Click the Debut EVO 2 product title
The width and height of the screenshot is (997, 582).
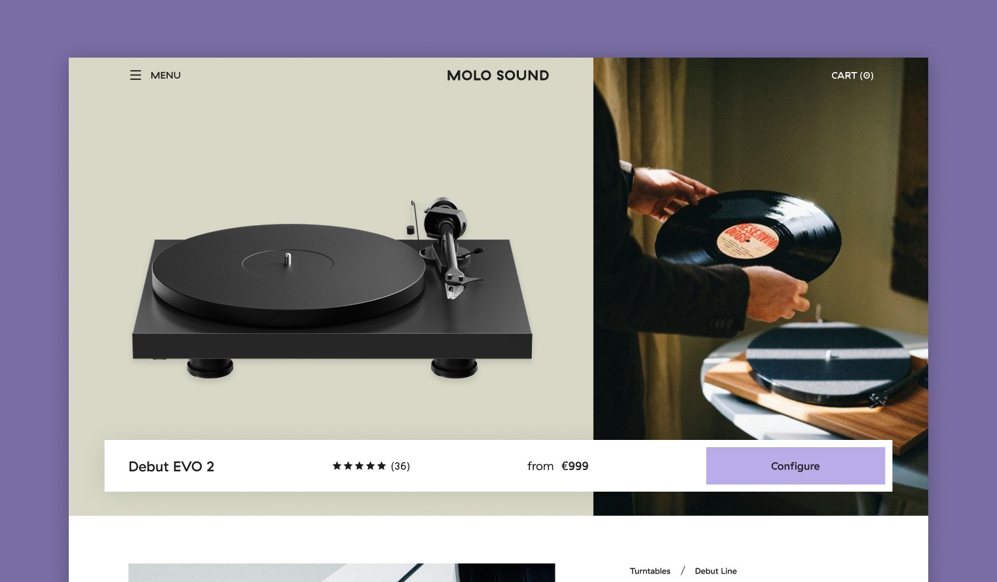171,467
